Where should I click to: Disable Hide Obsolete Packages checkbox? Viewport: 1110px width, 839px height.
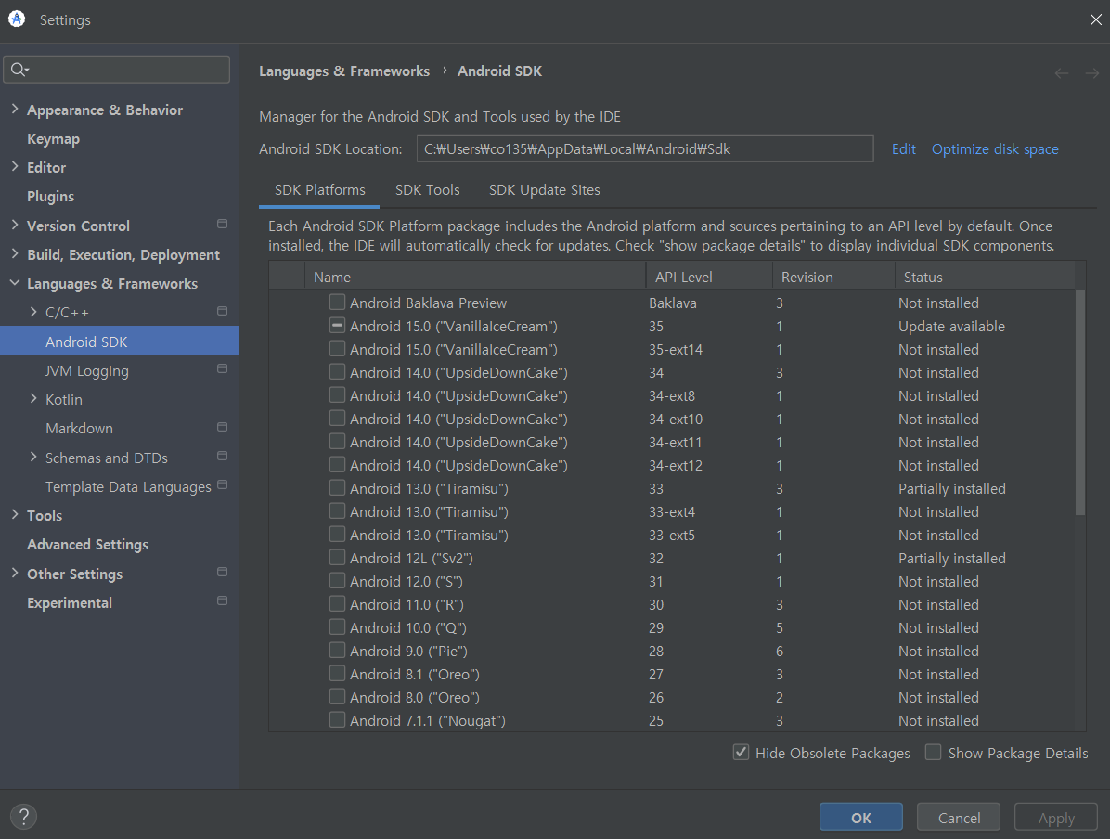pyautogui.click(x=741, y=752)
